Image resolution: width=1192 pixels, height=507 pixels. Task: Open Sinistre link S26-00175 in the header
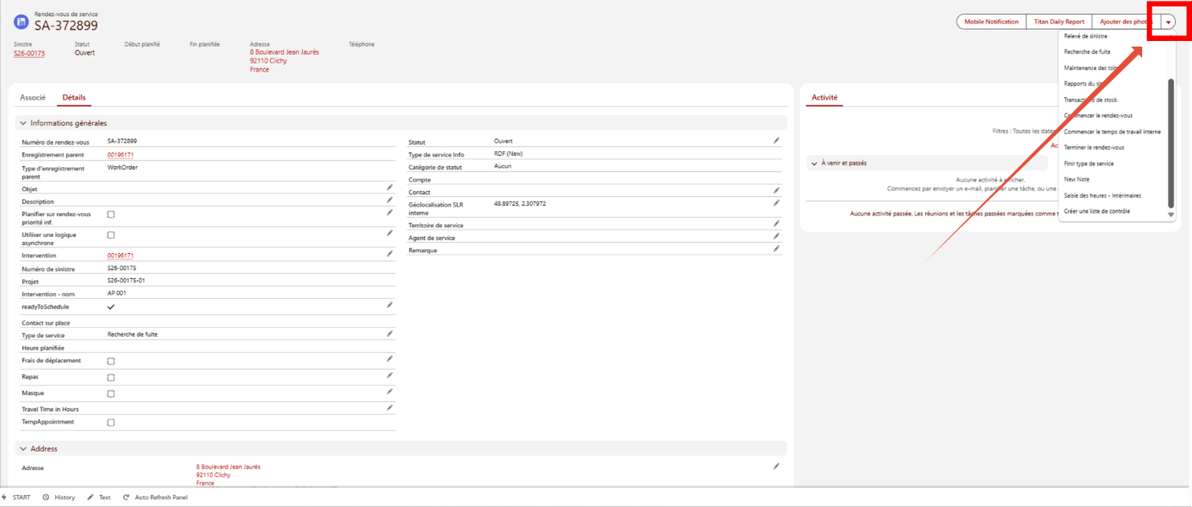[x=29, y=53]
